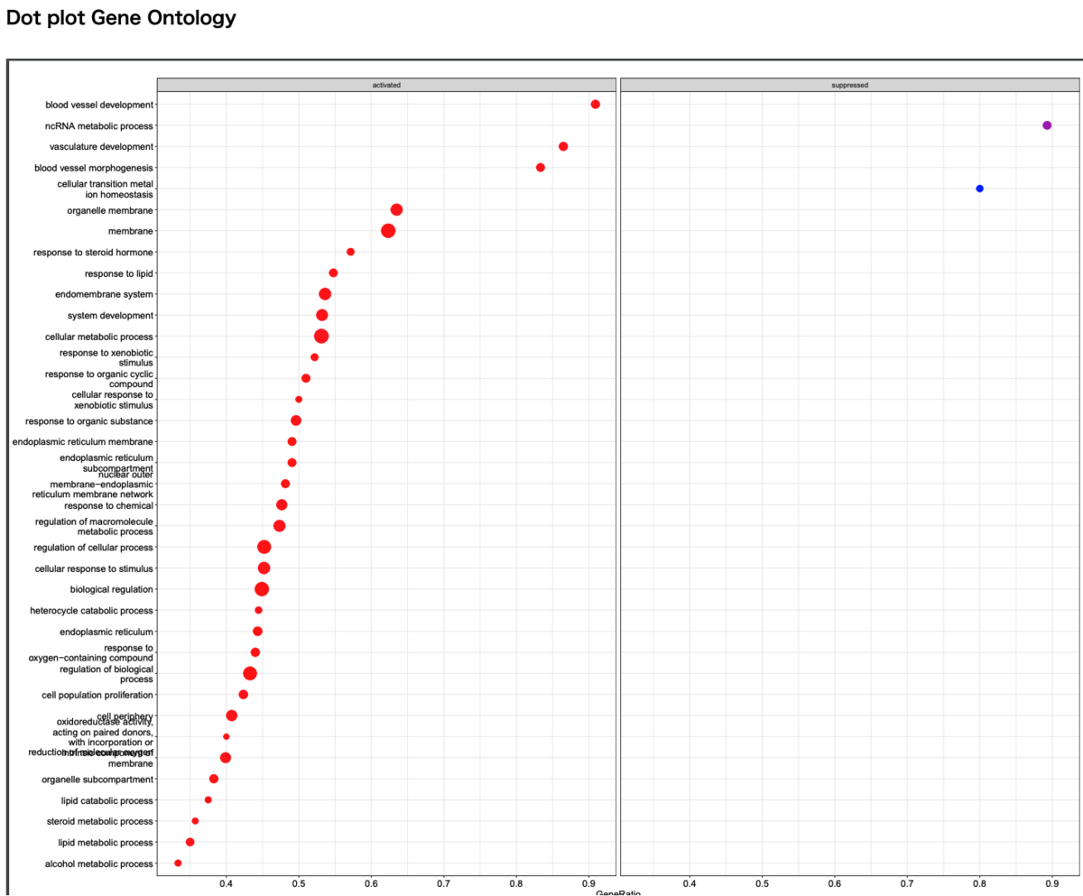Image resolution: width=1083 pixels, height=896 pixels.
Task: Click the red dot for response to organic substance
Action: pos(296,420)
